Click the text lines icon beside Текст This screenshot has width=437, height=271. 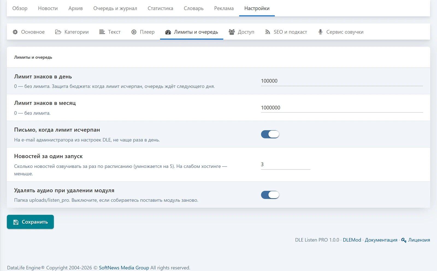tap(102, 32)
